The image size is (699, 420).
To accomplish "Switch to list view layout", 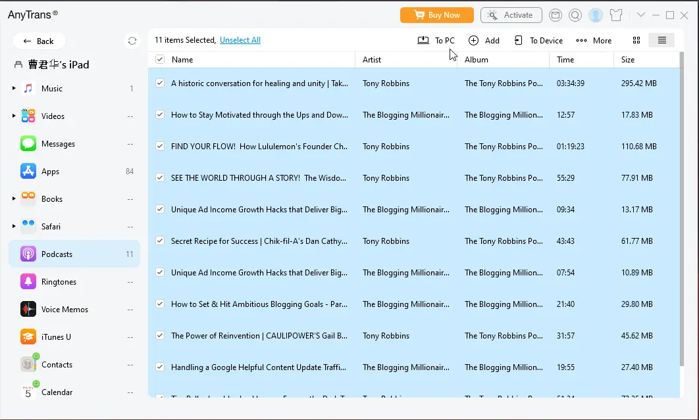I will (x=661, y=40).
